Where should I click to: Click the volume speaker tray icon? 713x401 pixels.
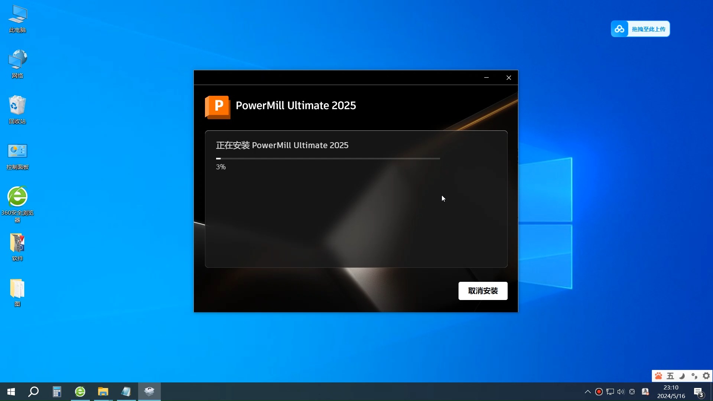click(621, 392)
